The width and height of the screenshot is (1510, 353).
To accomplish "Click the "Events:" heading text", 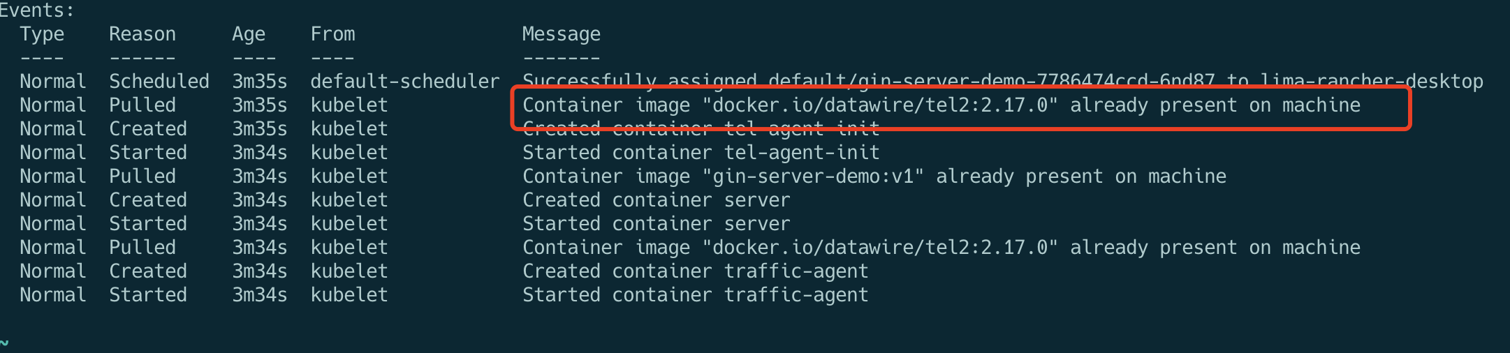I will tap(36, 10).
